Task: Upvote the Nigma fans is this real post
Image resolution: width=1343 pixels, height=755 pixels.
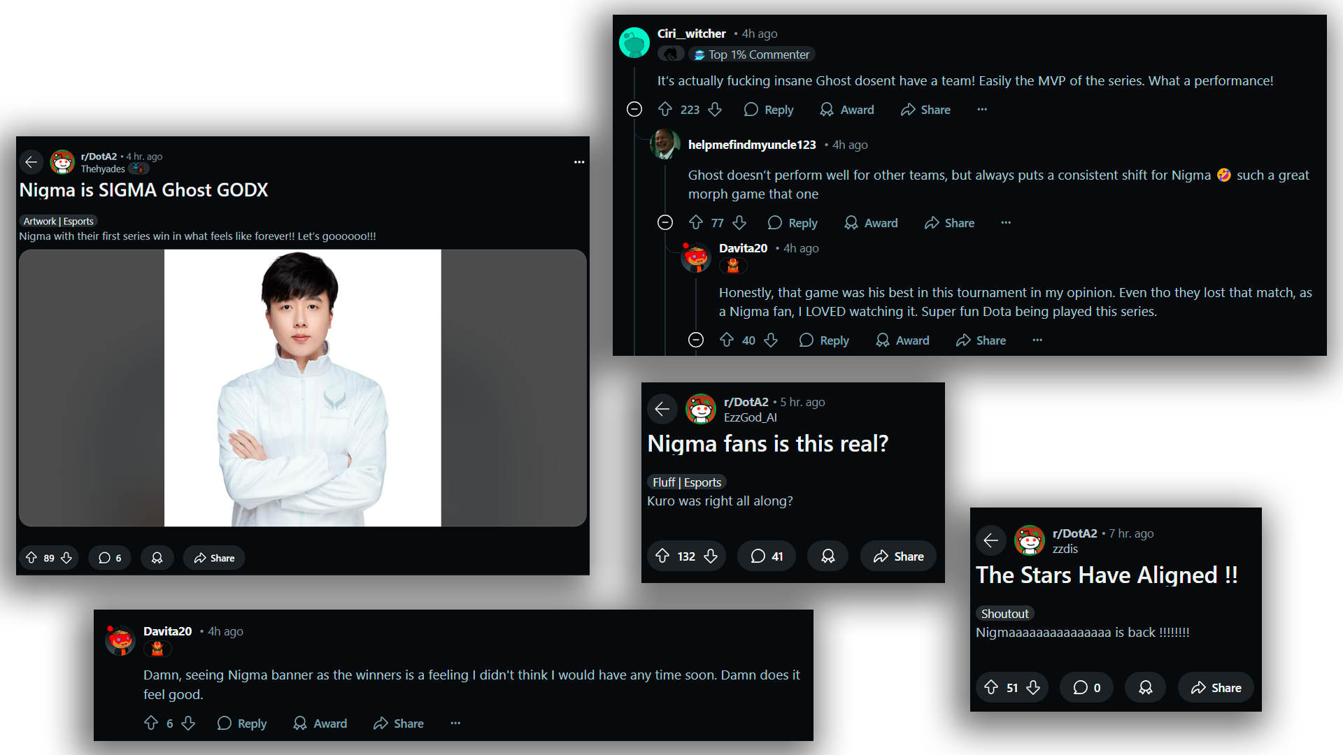Action: 662,556
